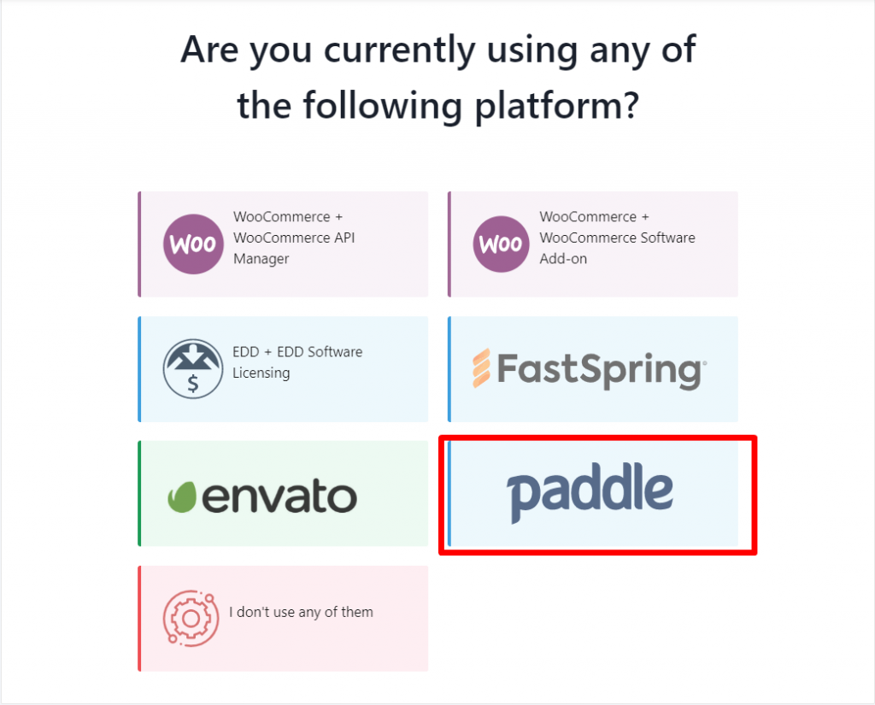The width and height of the screenshot is (875, 705).
Task: Click the red gear icon
Action: pyautogui.click(x=191, y=619)
